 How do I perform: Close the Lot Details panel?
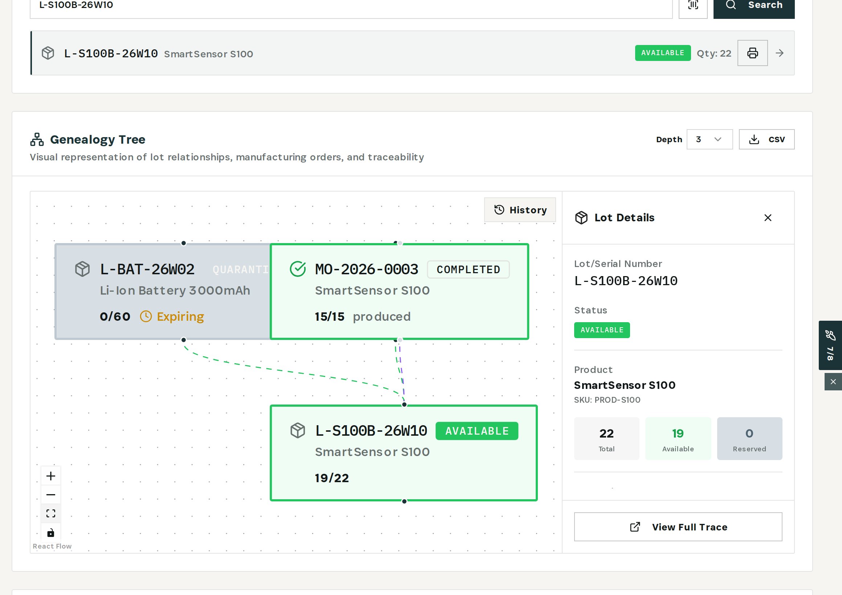click(x=768, y=218)
